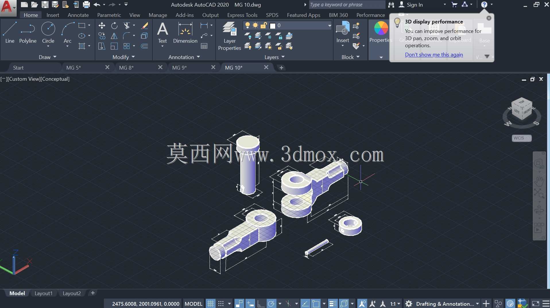Select the Rectangle draw tool

pos(82,25)
